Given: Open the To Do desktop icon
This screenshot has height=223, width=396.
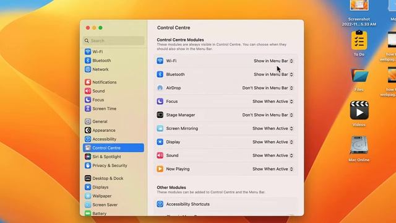Looking at the screenshot, I should coord(359,40).
